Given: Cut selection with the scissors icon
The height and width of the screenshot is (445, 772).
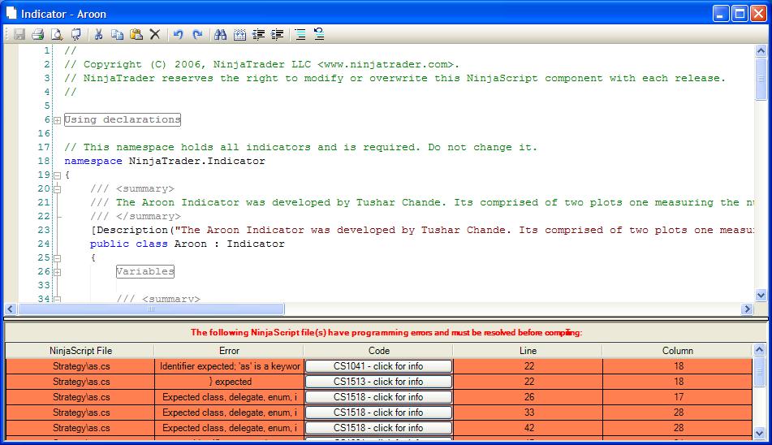Looking at the screenshot, I should click(98, 34).
